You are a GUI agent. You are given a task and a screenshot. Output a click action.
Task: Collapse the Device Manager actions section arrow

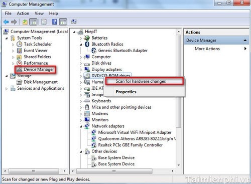point(245,40)
